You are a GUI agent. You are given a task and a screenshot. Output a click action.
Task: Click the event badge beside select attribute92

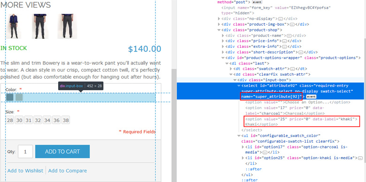(311, 96)
